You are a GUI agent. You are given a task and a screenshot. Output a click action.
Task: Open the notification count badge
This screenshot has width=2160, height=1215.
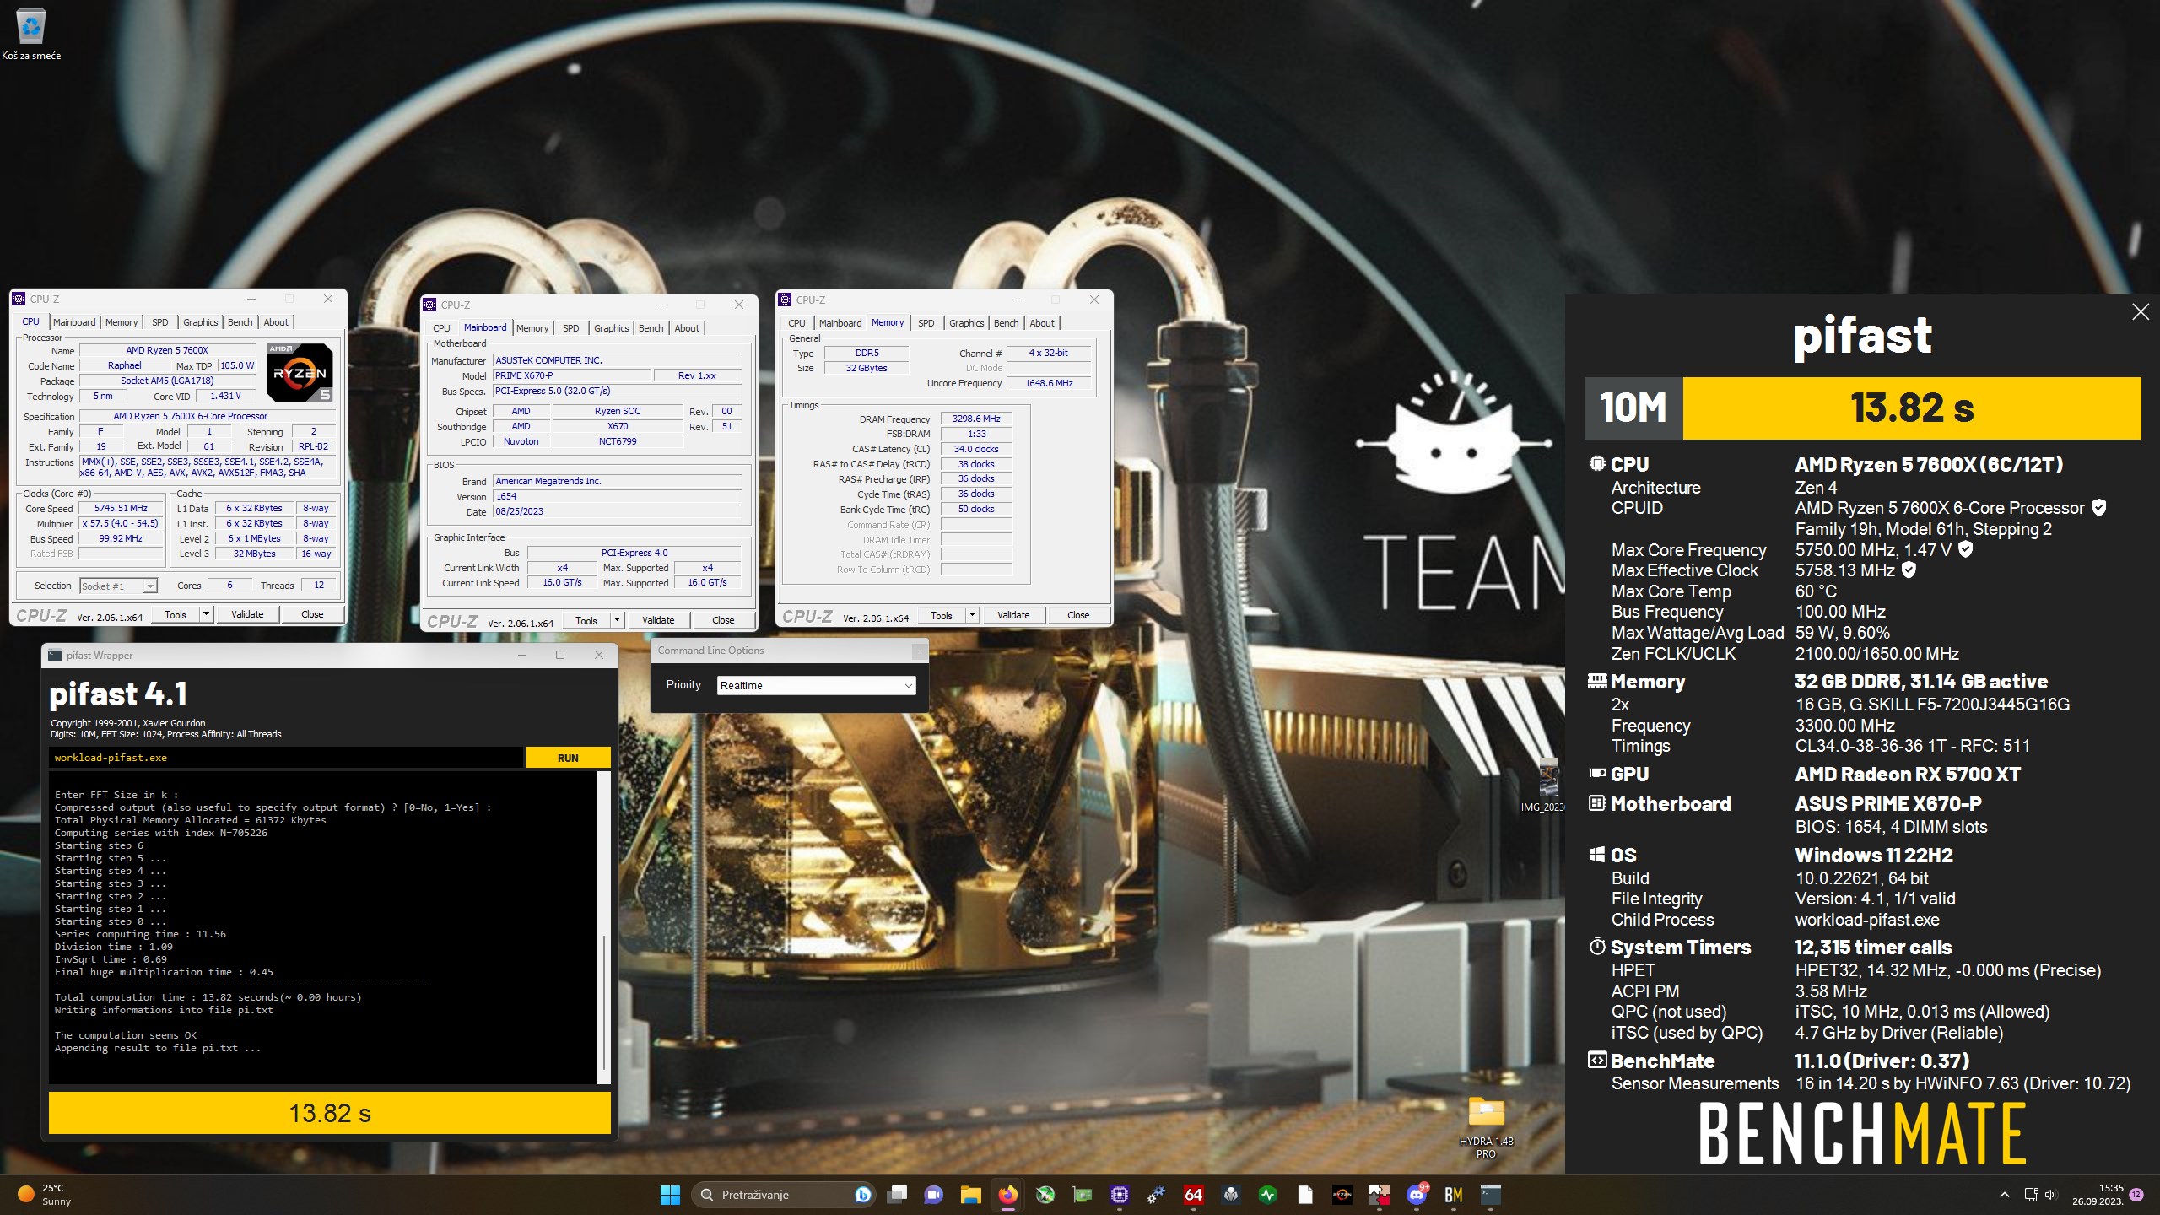tap(2136, 1195)
